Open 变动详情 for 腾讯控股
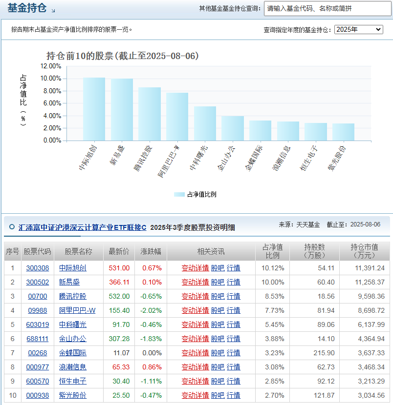The width and height of the screenshot is (393, 405). tap(195, 296)
